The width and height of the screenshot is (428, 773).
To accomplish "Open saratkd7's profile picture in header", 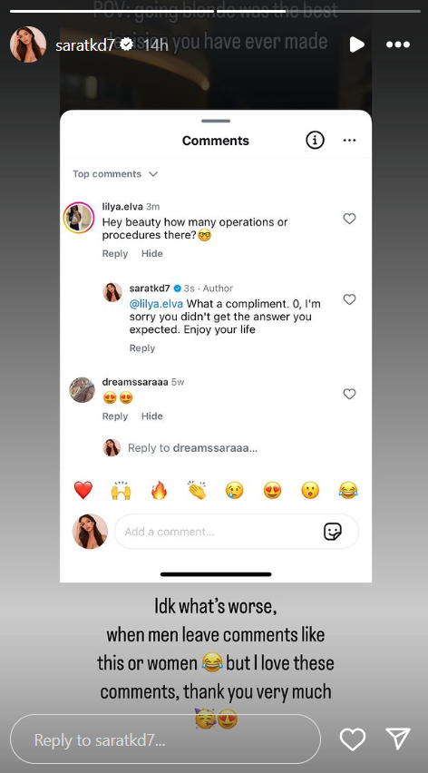I will (28, 44).
